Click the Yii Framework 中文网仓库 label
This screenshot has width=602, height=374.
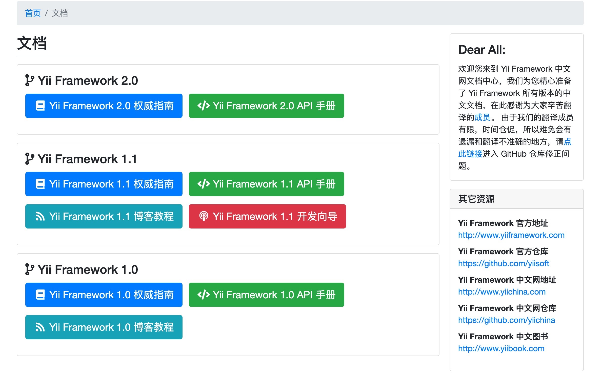tap(507, 308)
